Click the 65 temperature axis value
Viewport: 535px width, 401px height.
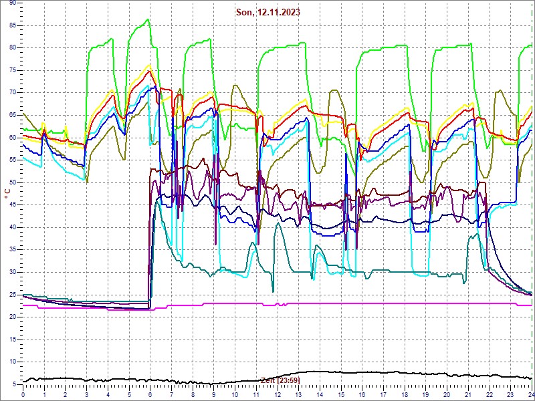click(13, 115)
